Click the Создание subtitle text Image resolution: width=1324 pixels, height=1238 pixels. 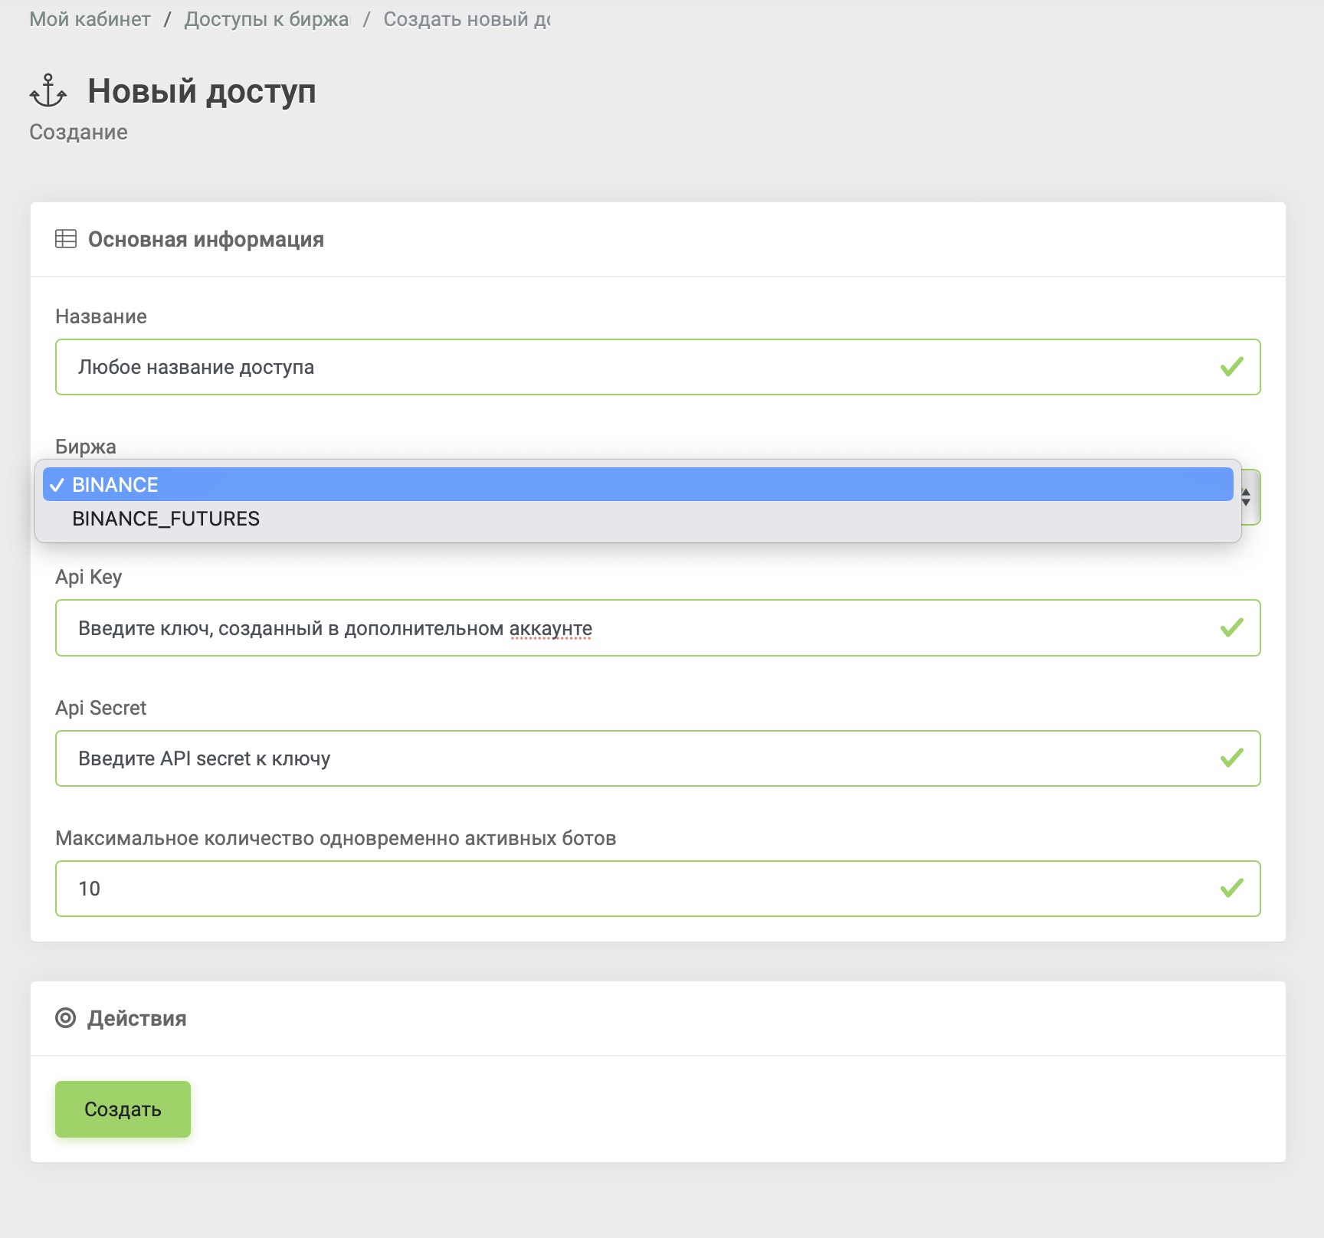point(78,133)
